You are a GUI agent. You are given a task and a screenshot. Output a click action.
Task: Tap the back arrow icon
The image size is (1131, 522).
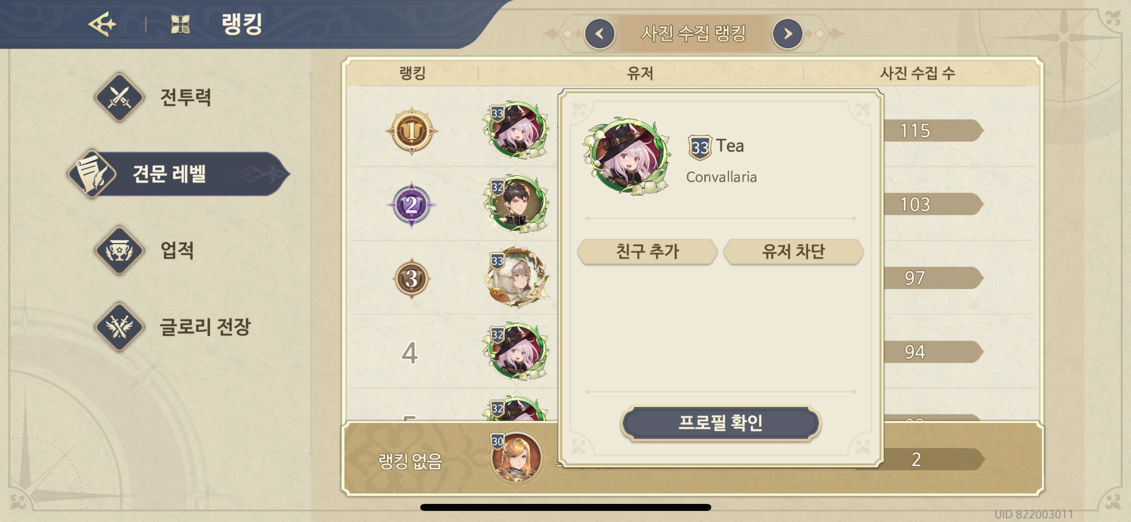pyautogui.click(x=103, y=24)
